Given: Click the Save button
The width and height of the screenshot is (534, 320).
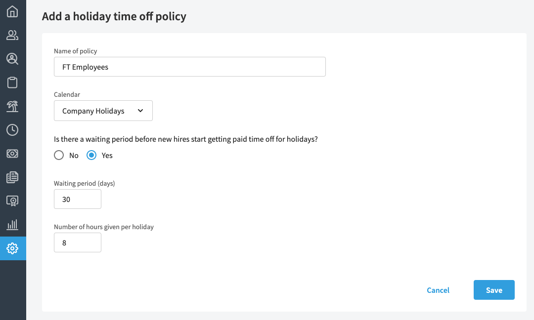Looking at the screenshot, I should pyautogui.click(x=494, y=290).
